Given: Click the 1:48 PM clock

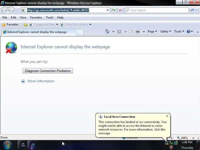Looking at the screenshot, I should click(187, 142).
